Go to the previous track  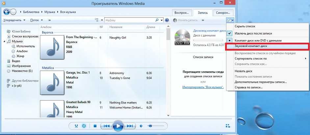(106, 126)
